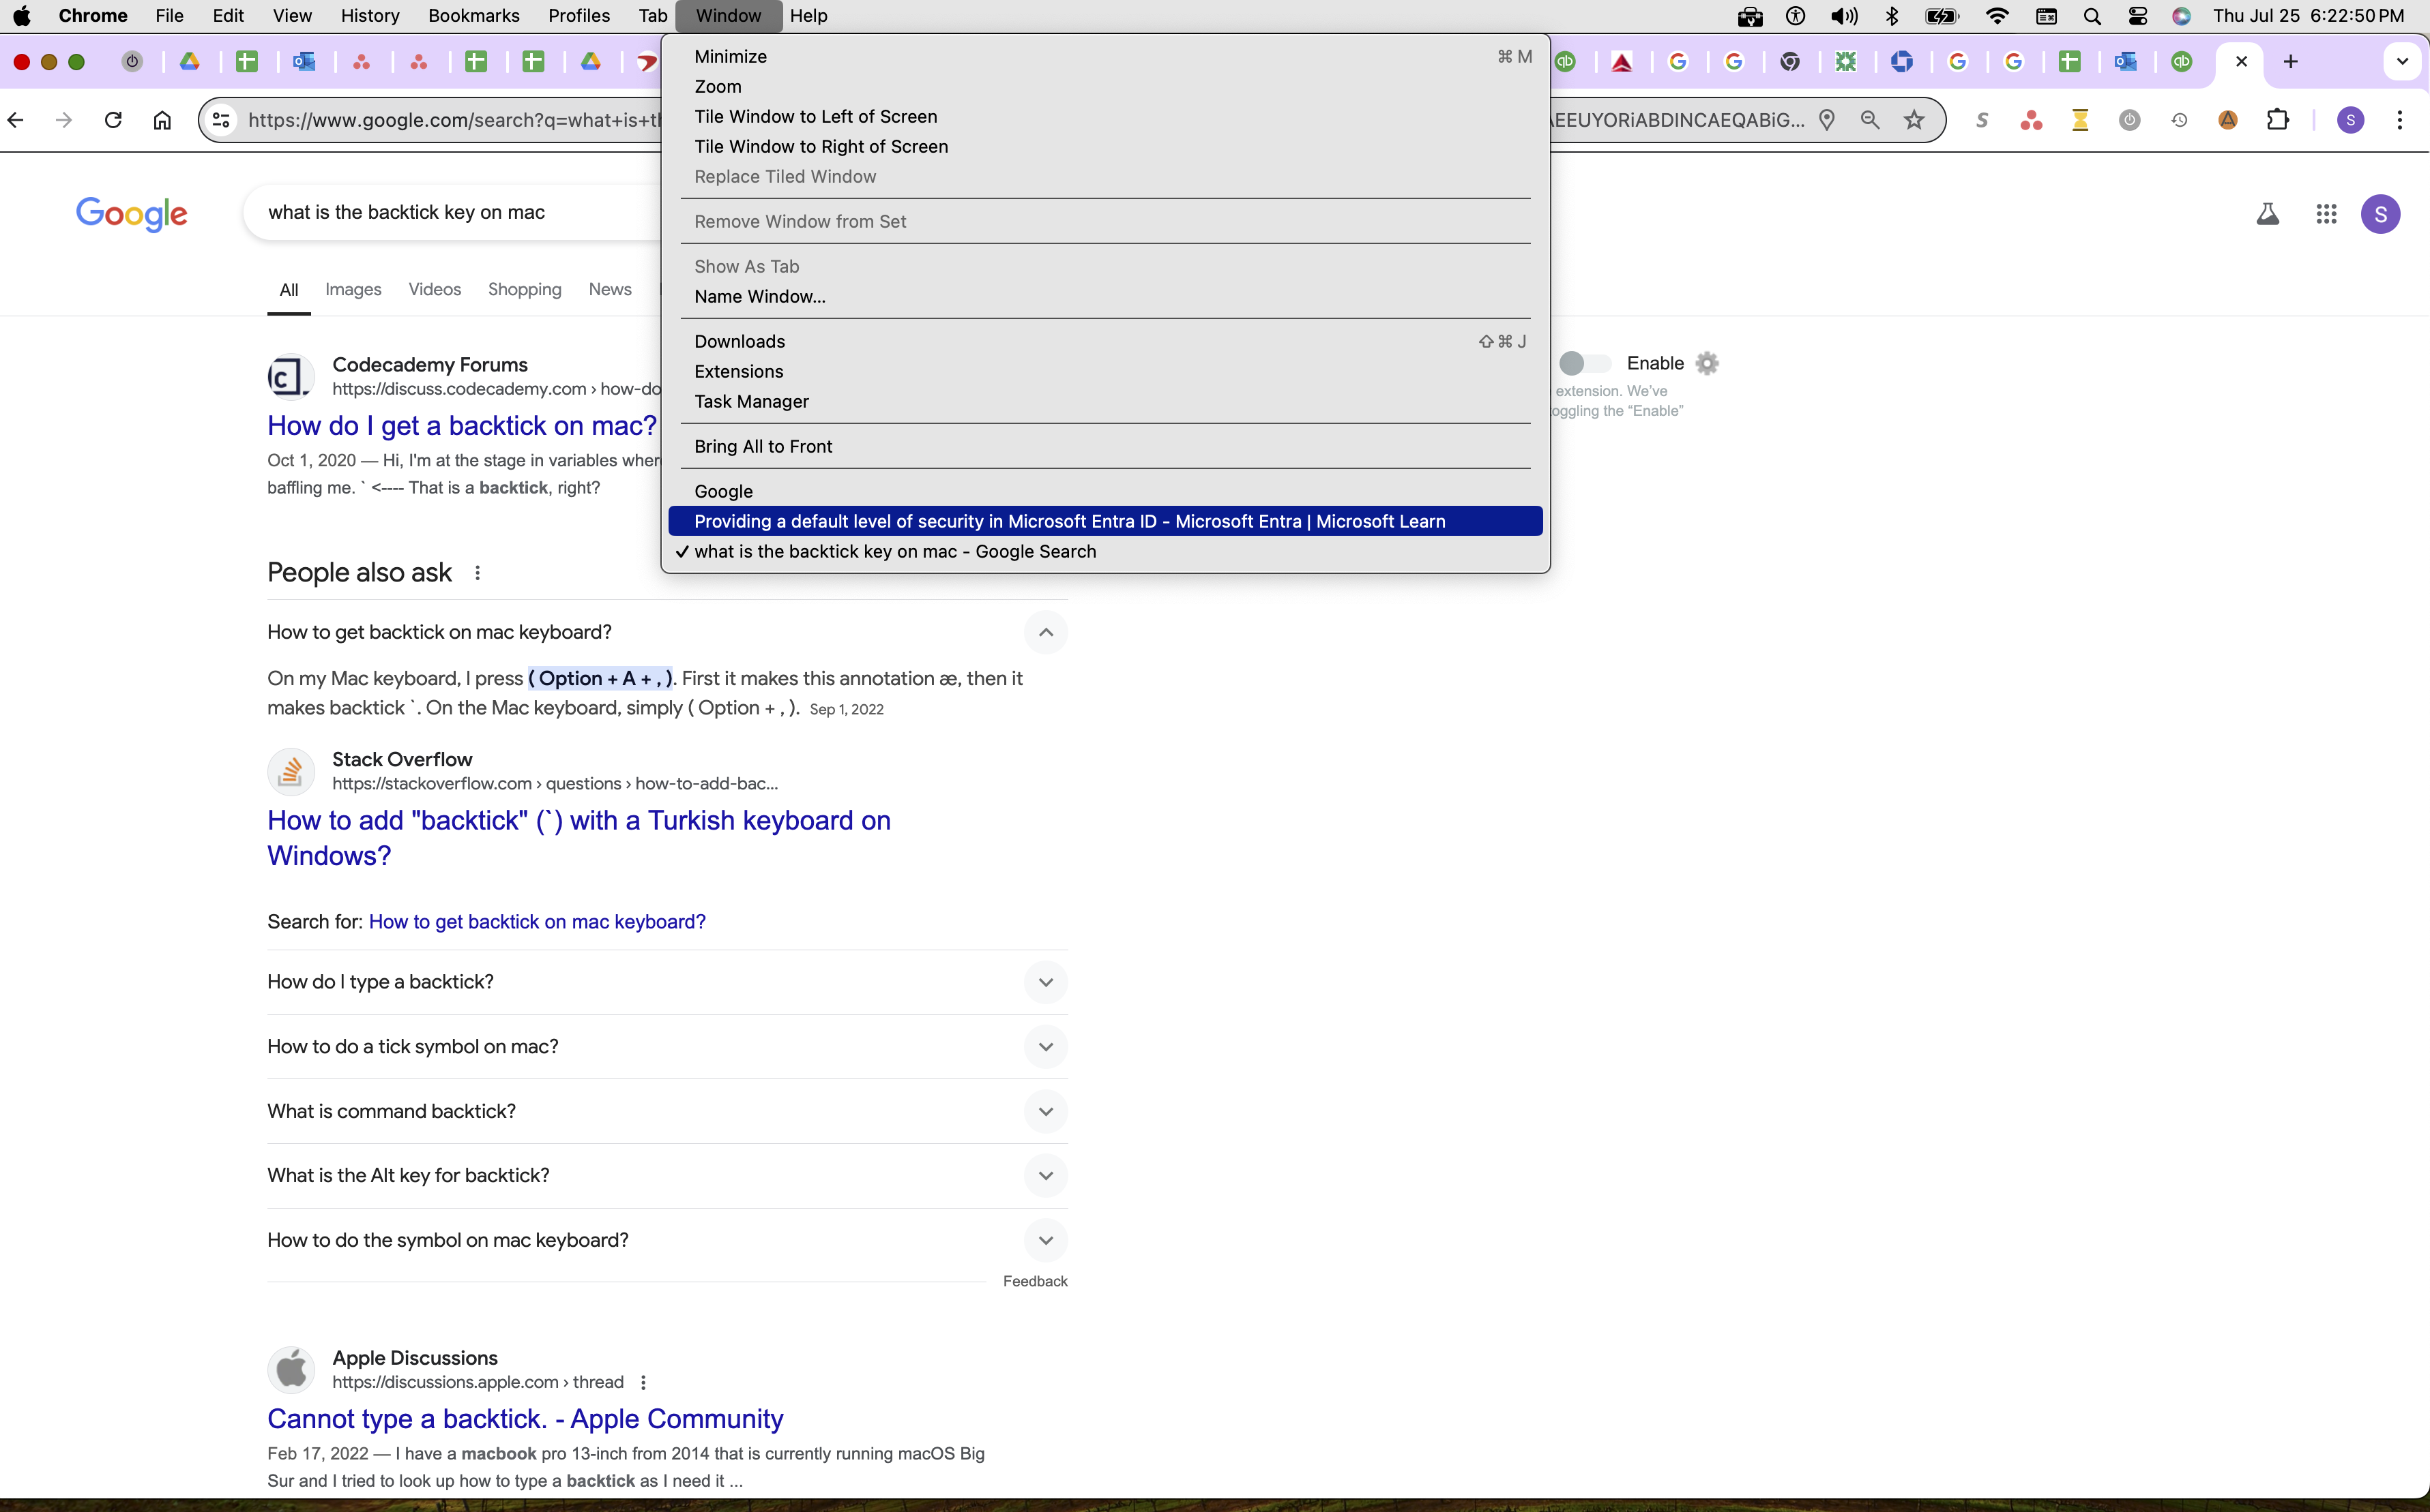This screenshot has height=1512, width=2430.
Task: Switch to Images search tab
Action: (352, 289)
